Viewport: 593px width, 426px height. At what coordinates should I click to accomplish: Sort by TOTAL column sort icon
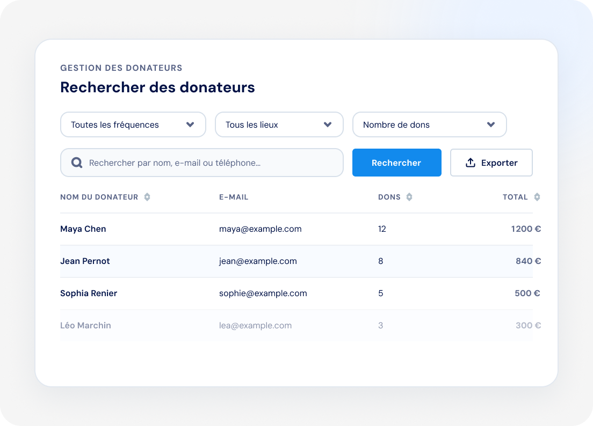click(x=537, y=197)
